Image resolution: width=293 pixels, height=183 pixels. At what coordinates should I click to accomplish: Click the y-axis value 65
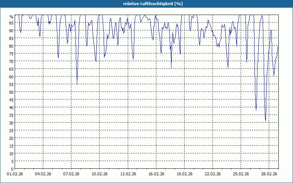(11, 69)
